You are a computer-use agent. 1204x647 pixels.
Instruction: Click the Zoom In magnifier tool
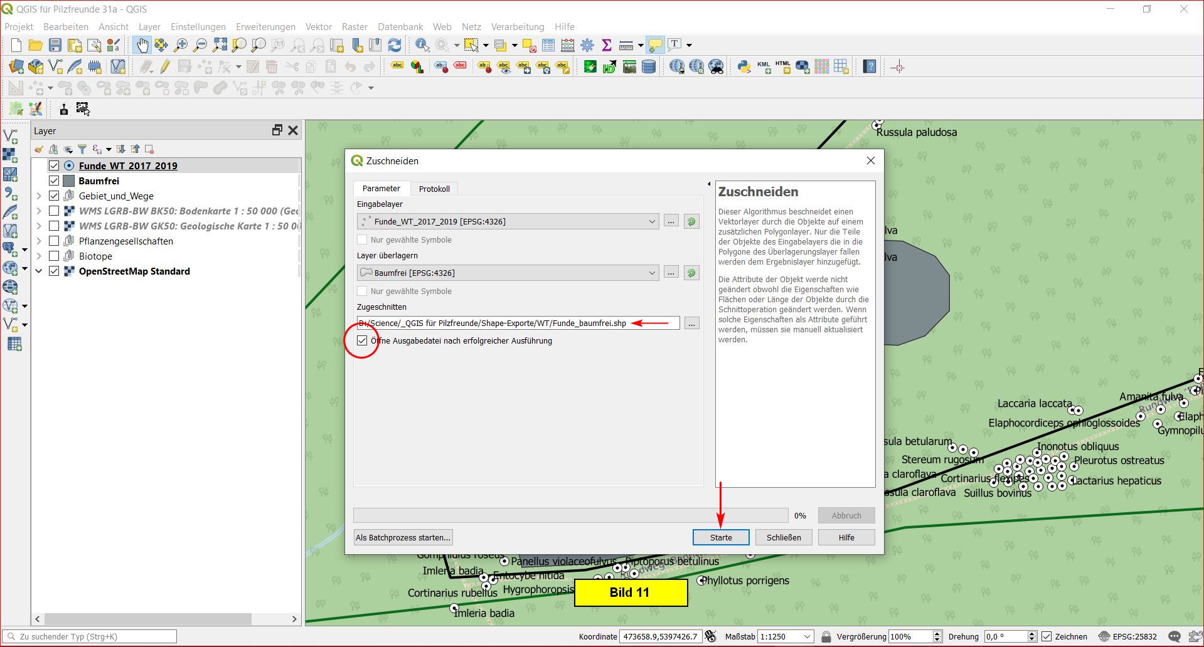click(x=181, y=45)
